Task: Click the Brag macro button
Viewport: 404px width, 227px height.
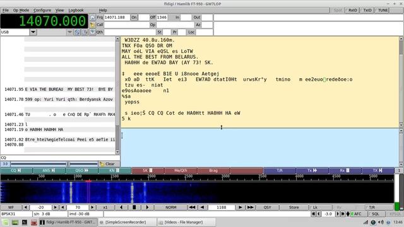Action: tap(213, 170)
